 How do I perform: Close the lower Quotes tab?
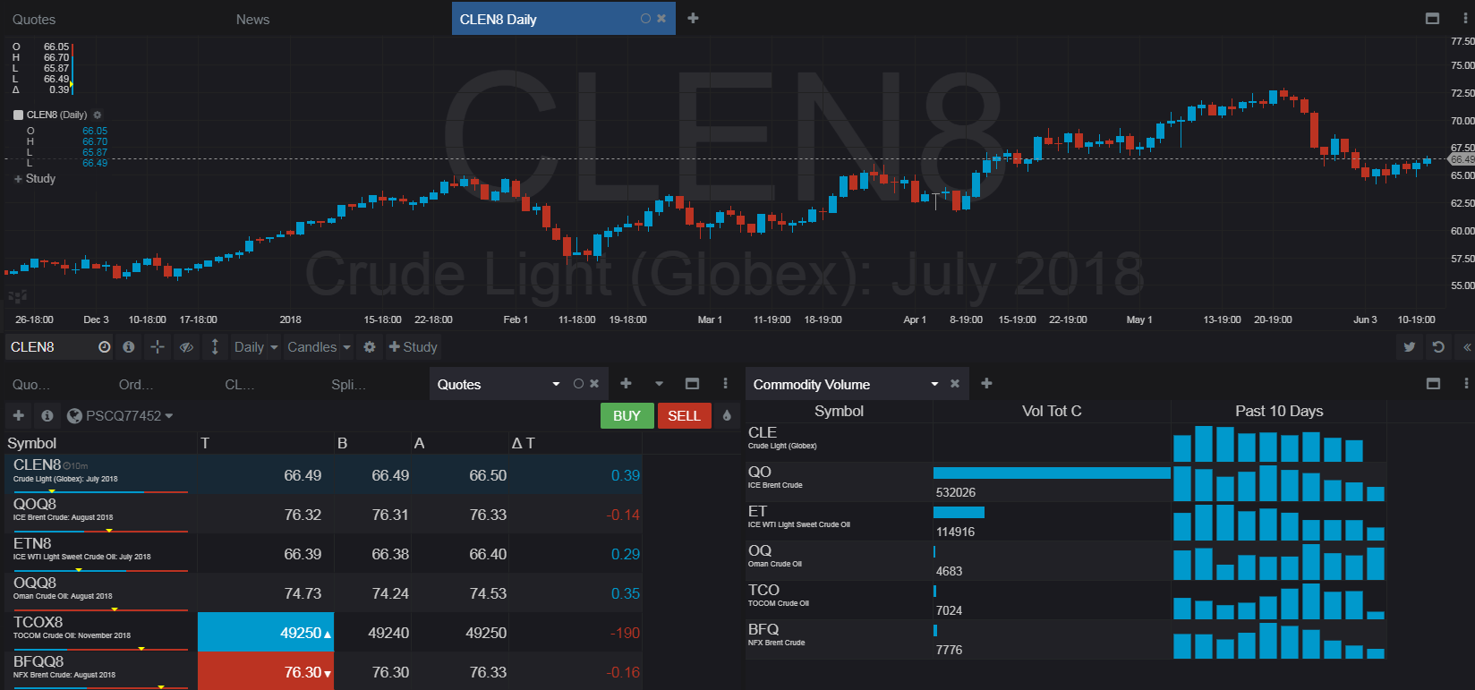tap(594, 384)
